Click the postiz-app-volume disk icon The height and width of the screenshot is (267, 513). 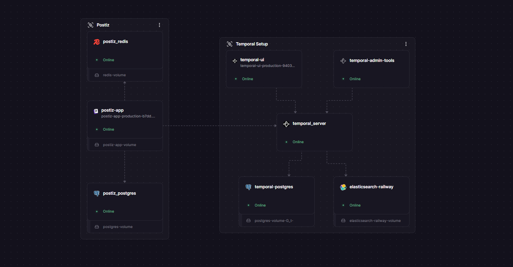click(97, 145)
